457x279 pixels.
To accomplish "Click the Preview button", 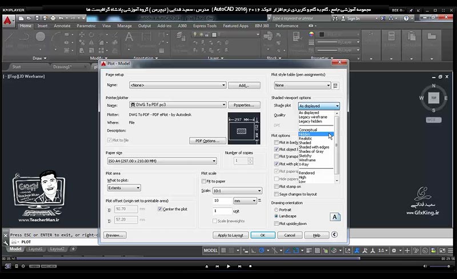I will (115, 235).
